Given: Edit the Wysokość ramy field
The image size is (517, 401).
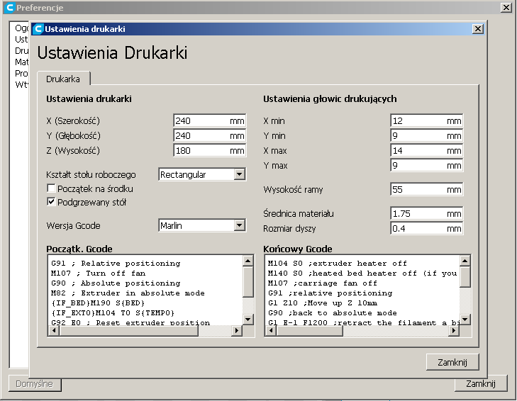Looking at the screenshot, I should pyautogui.click(x=427, y=189).
